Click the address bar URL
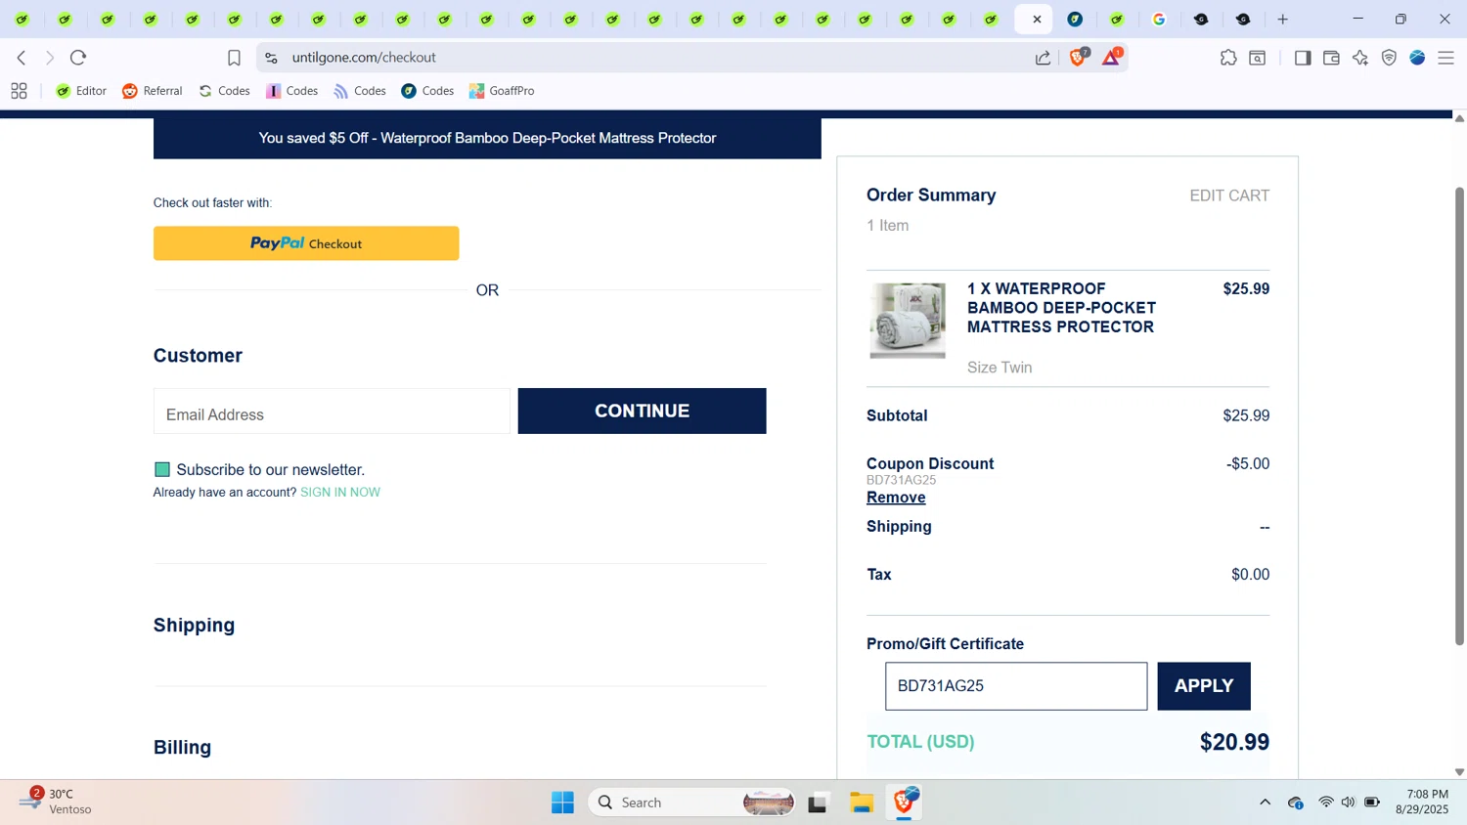1467x825 pixels. point(364,58)
